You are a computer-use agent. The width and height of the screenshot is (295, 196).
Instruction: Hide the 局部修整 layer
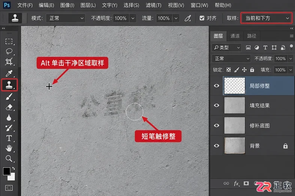[216, 86]
